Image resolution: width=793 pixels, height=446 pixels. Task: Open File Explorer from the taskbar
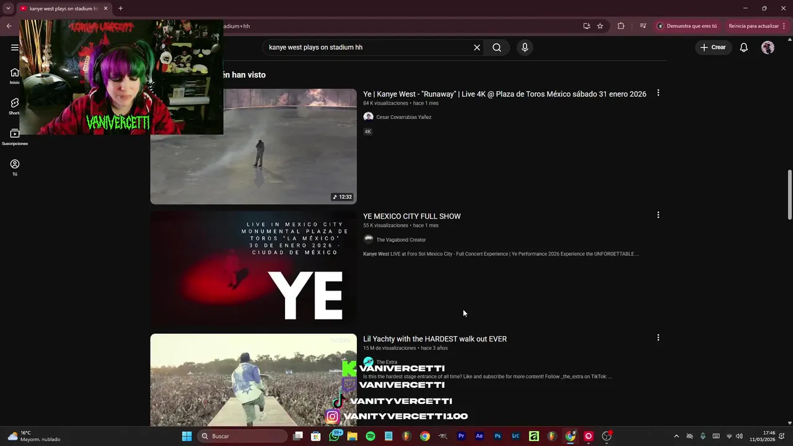click(x=353, y=436)
